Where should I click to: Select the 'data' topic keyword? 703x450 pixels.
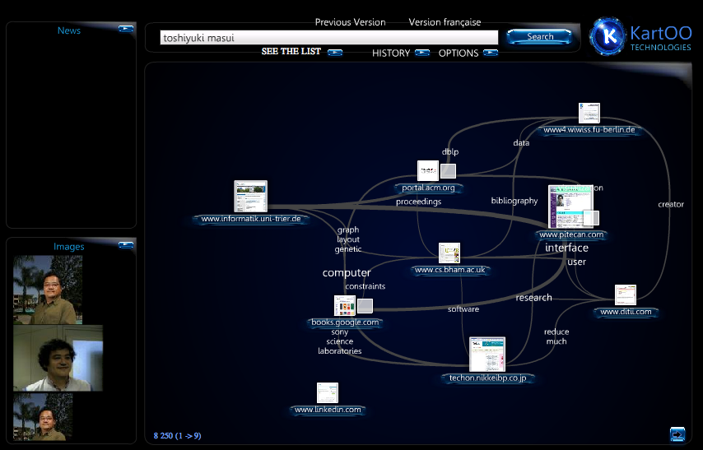pyautogui.click(x=521, y=143)
